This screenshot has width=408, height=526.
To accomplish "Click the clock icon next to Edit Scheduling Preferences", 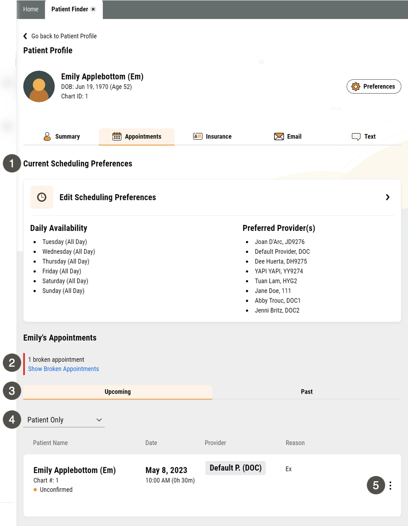I will (42, 197).
